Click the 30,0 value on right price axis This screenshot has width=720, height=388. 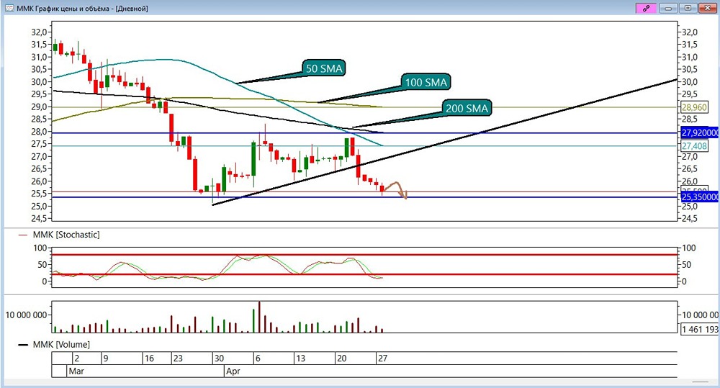click(690, 82)
